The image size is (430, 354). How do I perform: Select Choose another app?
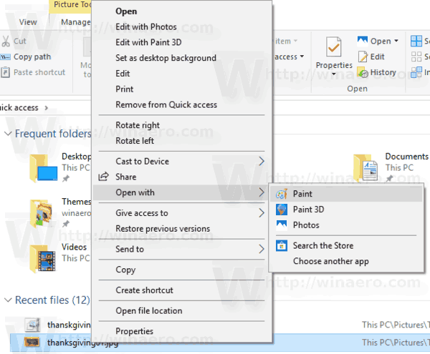pos(346,261)
